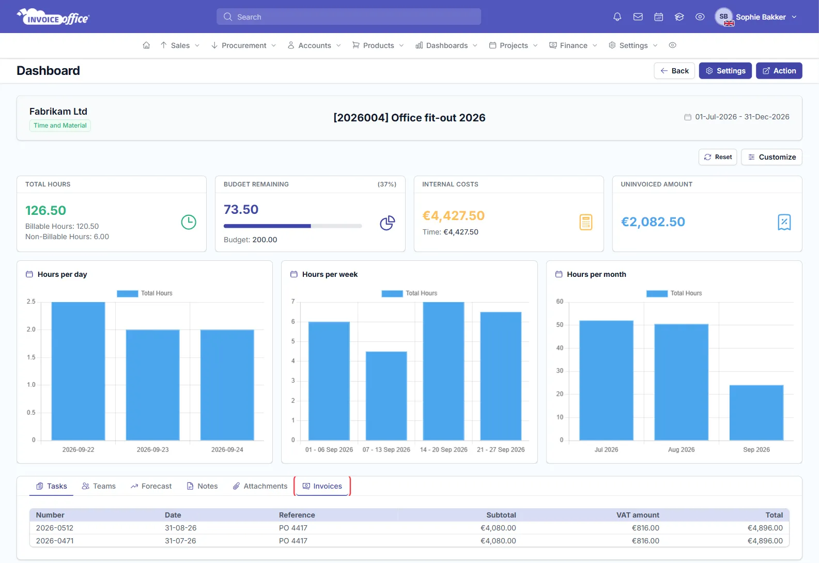Switch to the Tasks tab
The height and width of the screenshot is (563, 819).
[x=51, y=486]
